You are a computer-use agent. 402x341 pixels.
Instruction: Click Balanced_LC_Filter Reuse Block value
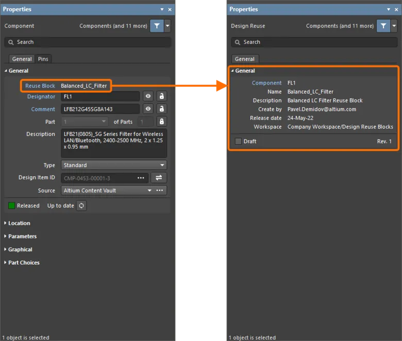[x=83, y=86]
